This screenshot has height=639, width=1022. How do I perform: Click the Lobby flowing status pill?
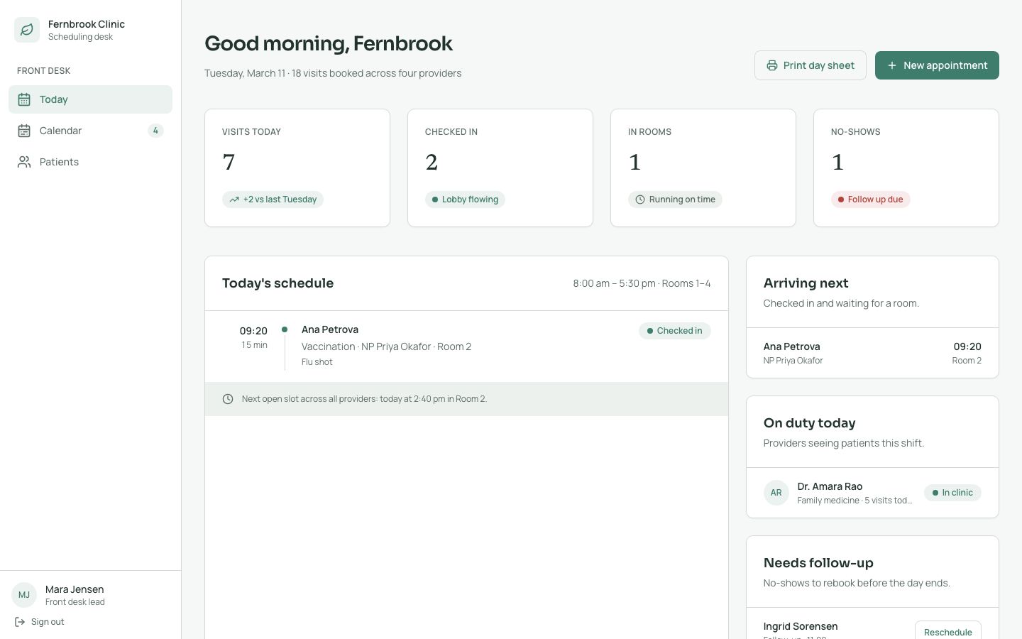point(465,200)
